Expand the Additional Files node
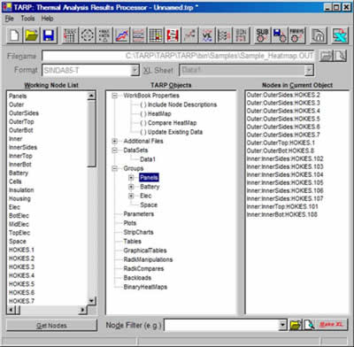 (115, 141)
